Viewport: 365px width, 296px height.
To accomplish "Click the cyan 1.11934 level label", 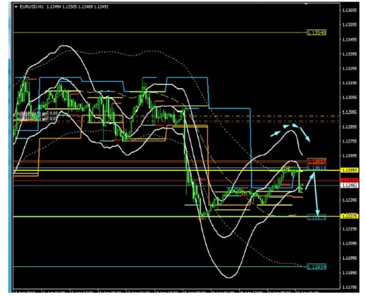I will [317, 268].
